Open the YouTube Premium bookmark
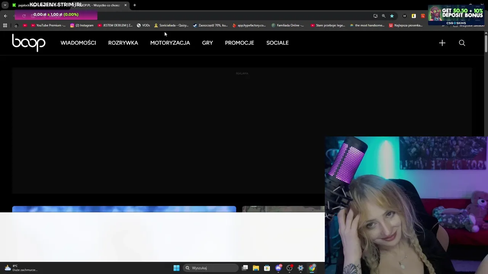Screen dimensions: 488x274 (x=48, y=25)
